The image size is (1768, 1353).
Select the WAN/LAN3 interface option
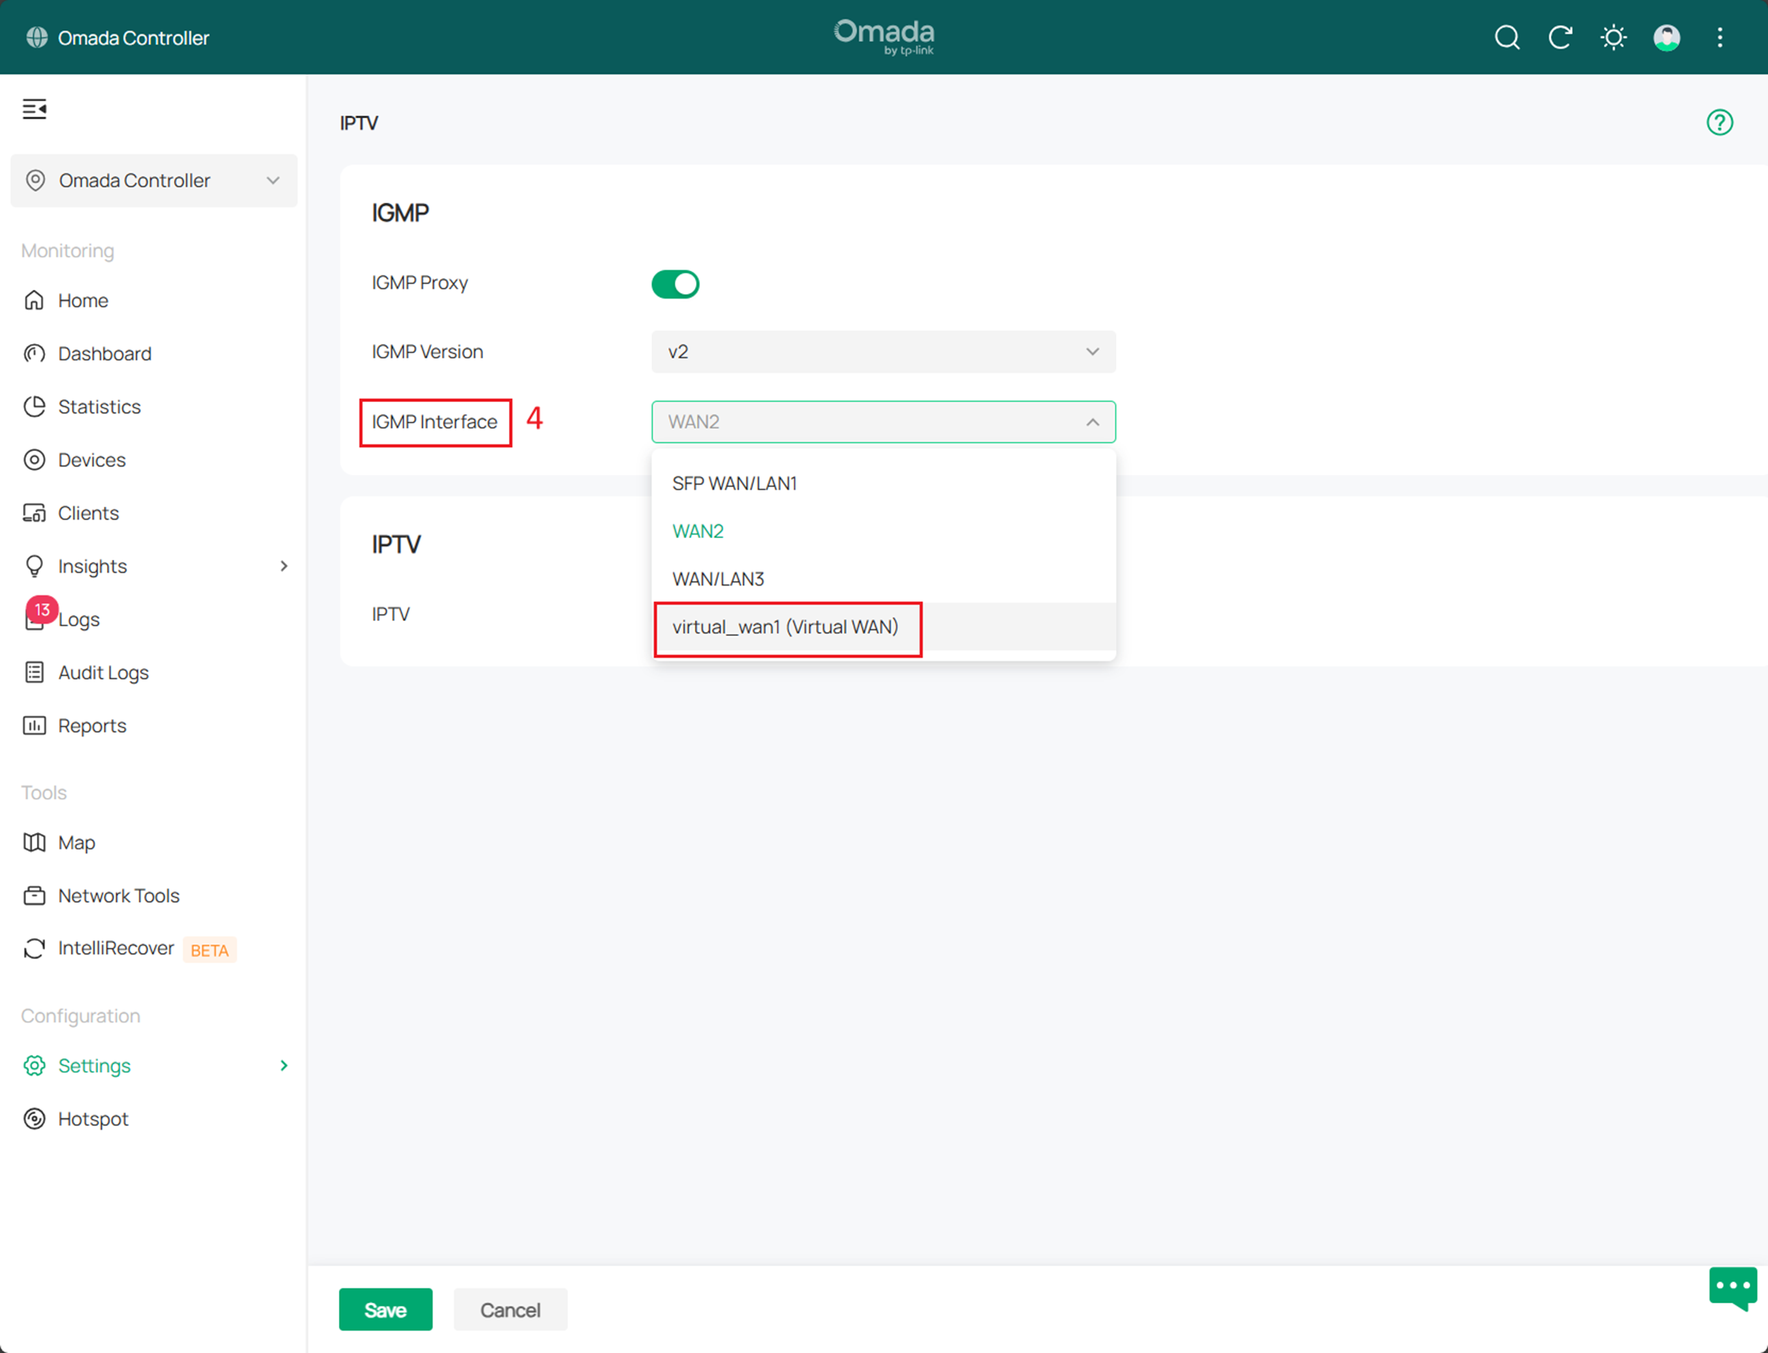point(719,579)
